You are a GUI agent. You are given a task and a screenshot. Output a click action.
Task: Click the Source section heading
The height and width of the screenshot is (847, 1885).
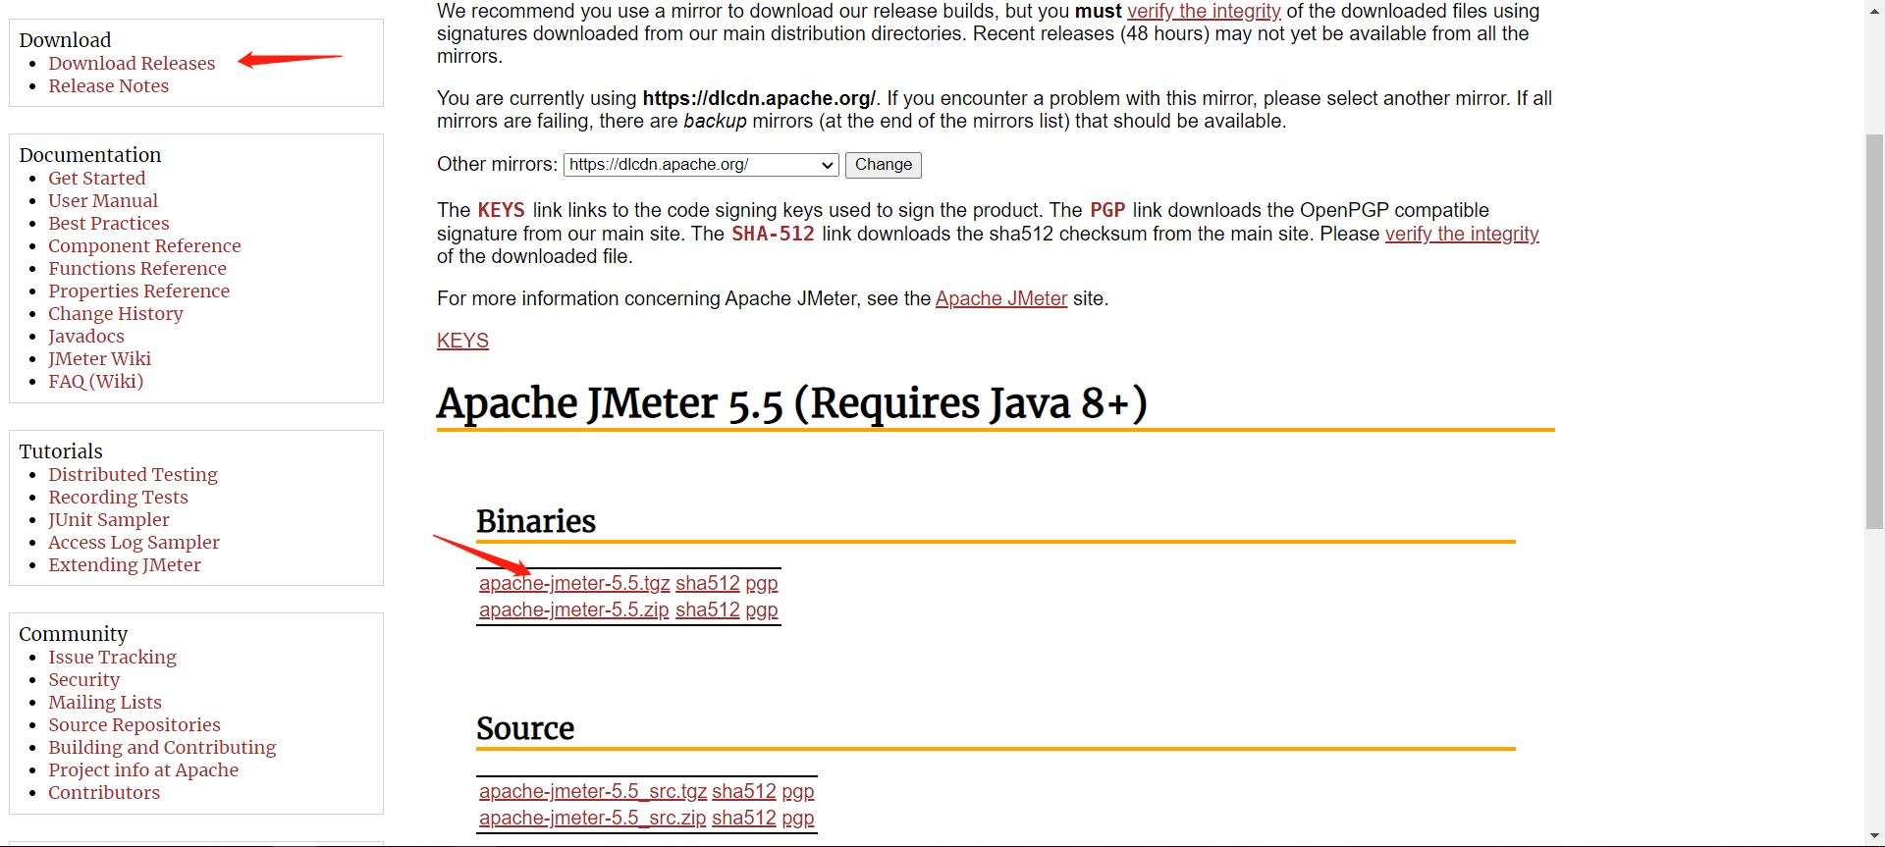525,728
